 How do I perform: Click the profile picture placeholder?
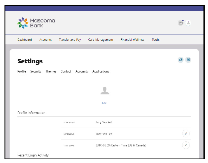[x=105, y=91]
